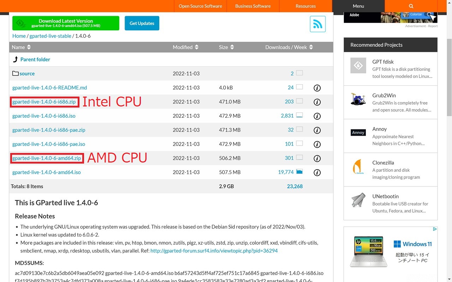Click the Grub2Win drum icon
452x282 pixels.
pos(358,99)
